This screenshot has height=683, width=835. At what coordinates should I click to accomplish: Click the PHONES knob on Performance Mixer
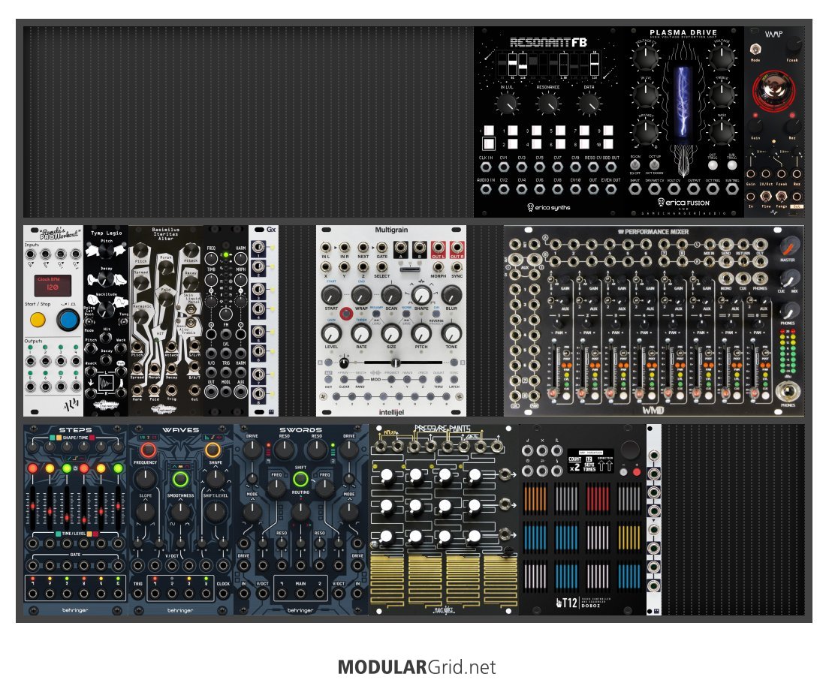[790, 311]
